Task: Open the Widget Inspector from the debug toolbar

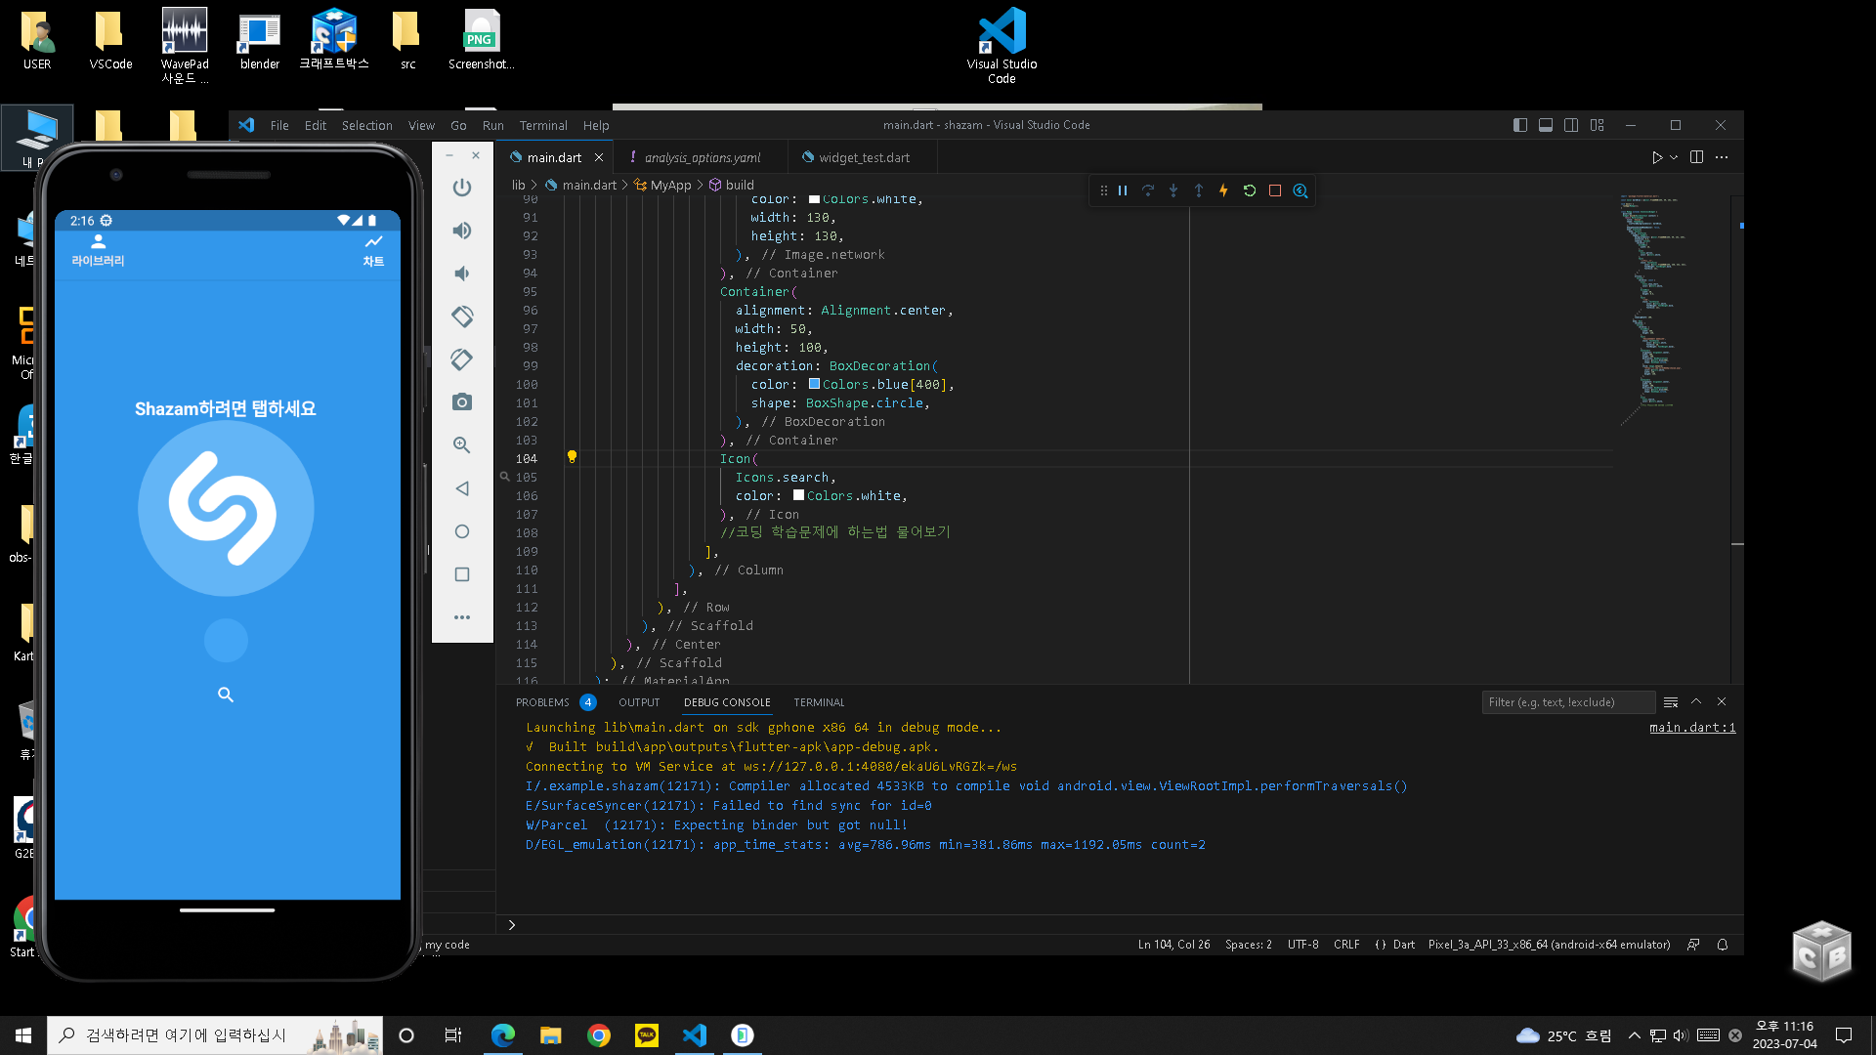Action: pos(1300,190)
